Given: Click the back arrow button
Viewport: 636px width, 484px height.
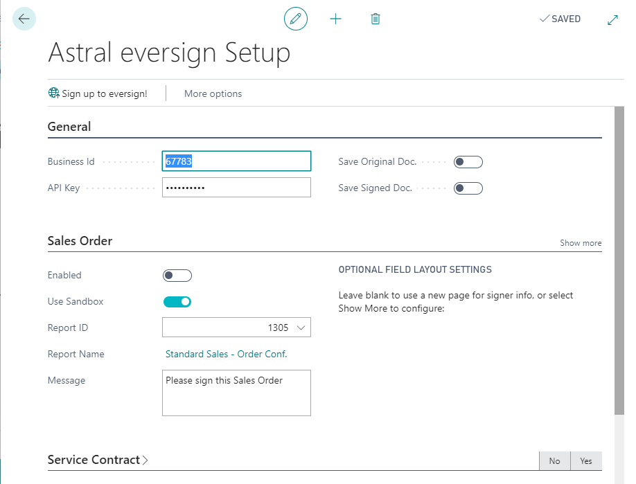Looking at the screenshot, I should pyautogui.click(x=24, y=19).
